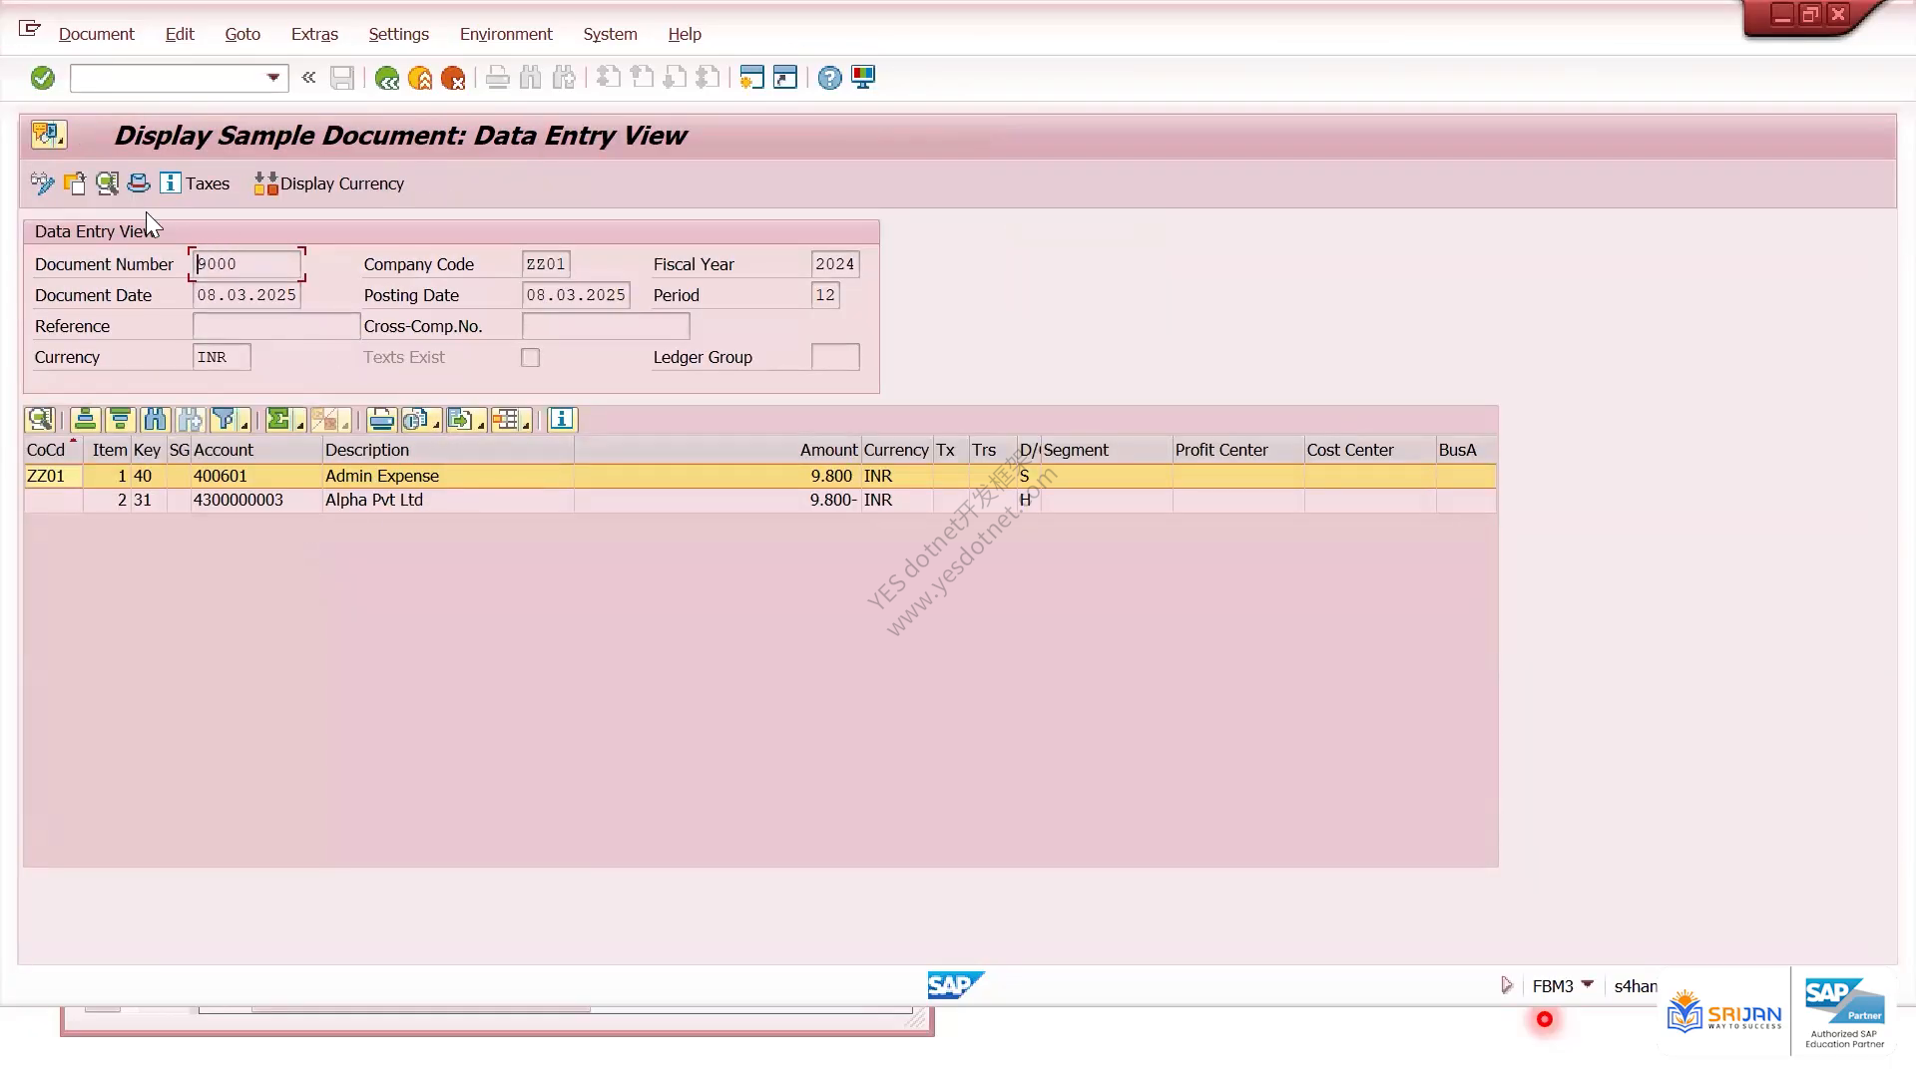The image size is (1916, 1077).
Task: Click the s4han system name in the status bar
Action: pos(1636,986)
